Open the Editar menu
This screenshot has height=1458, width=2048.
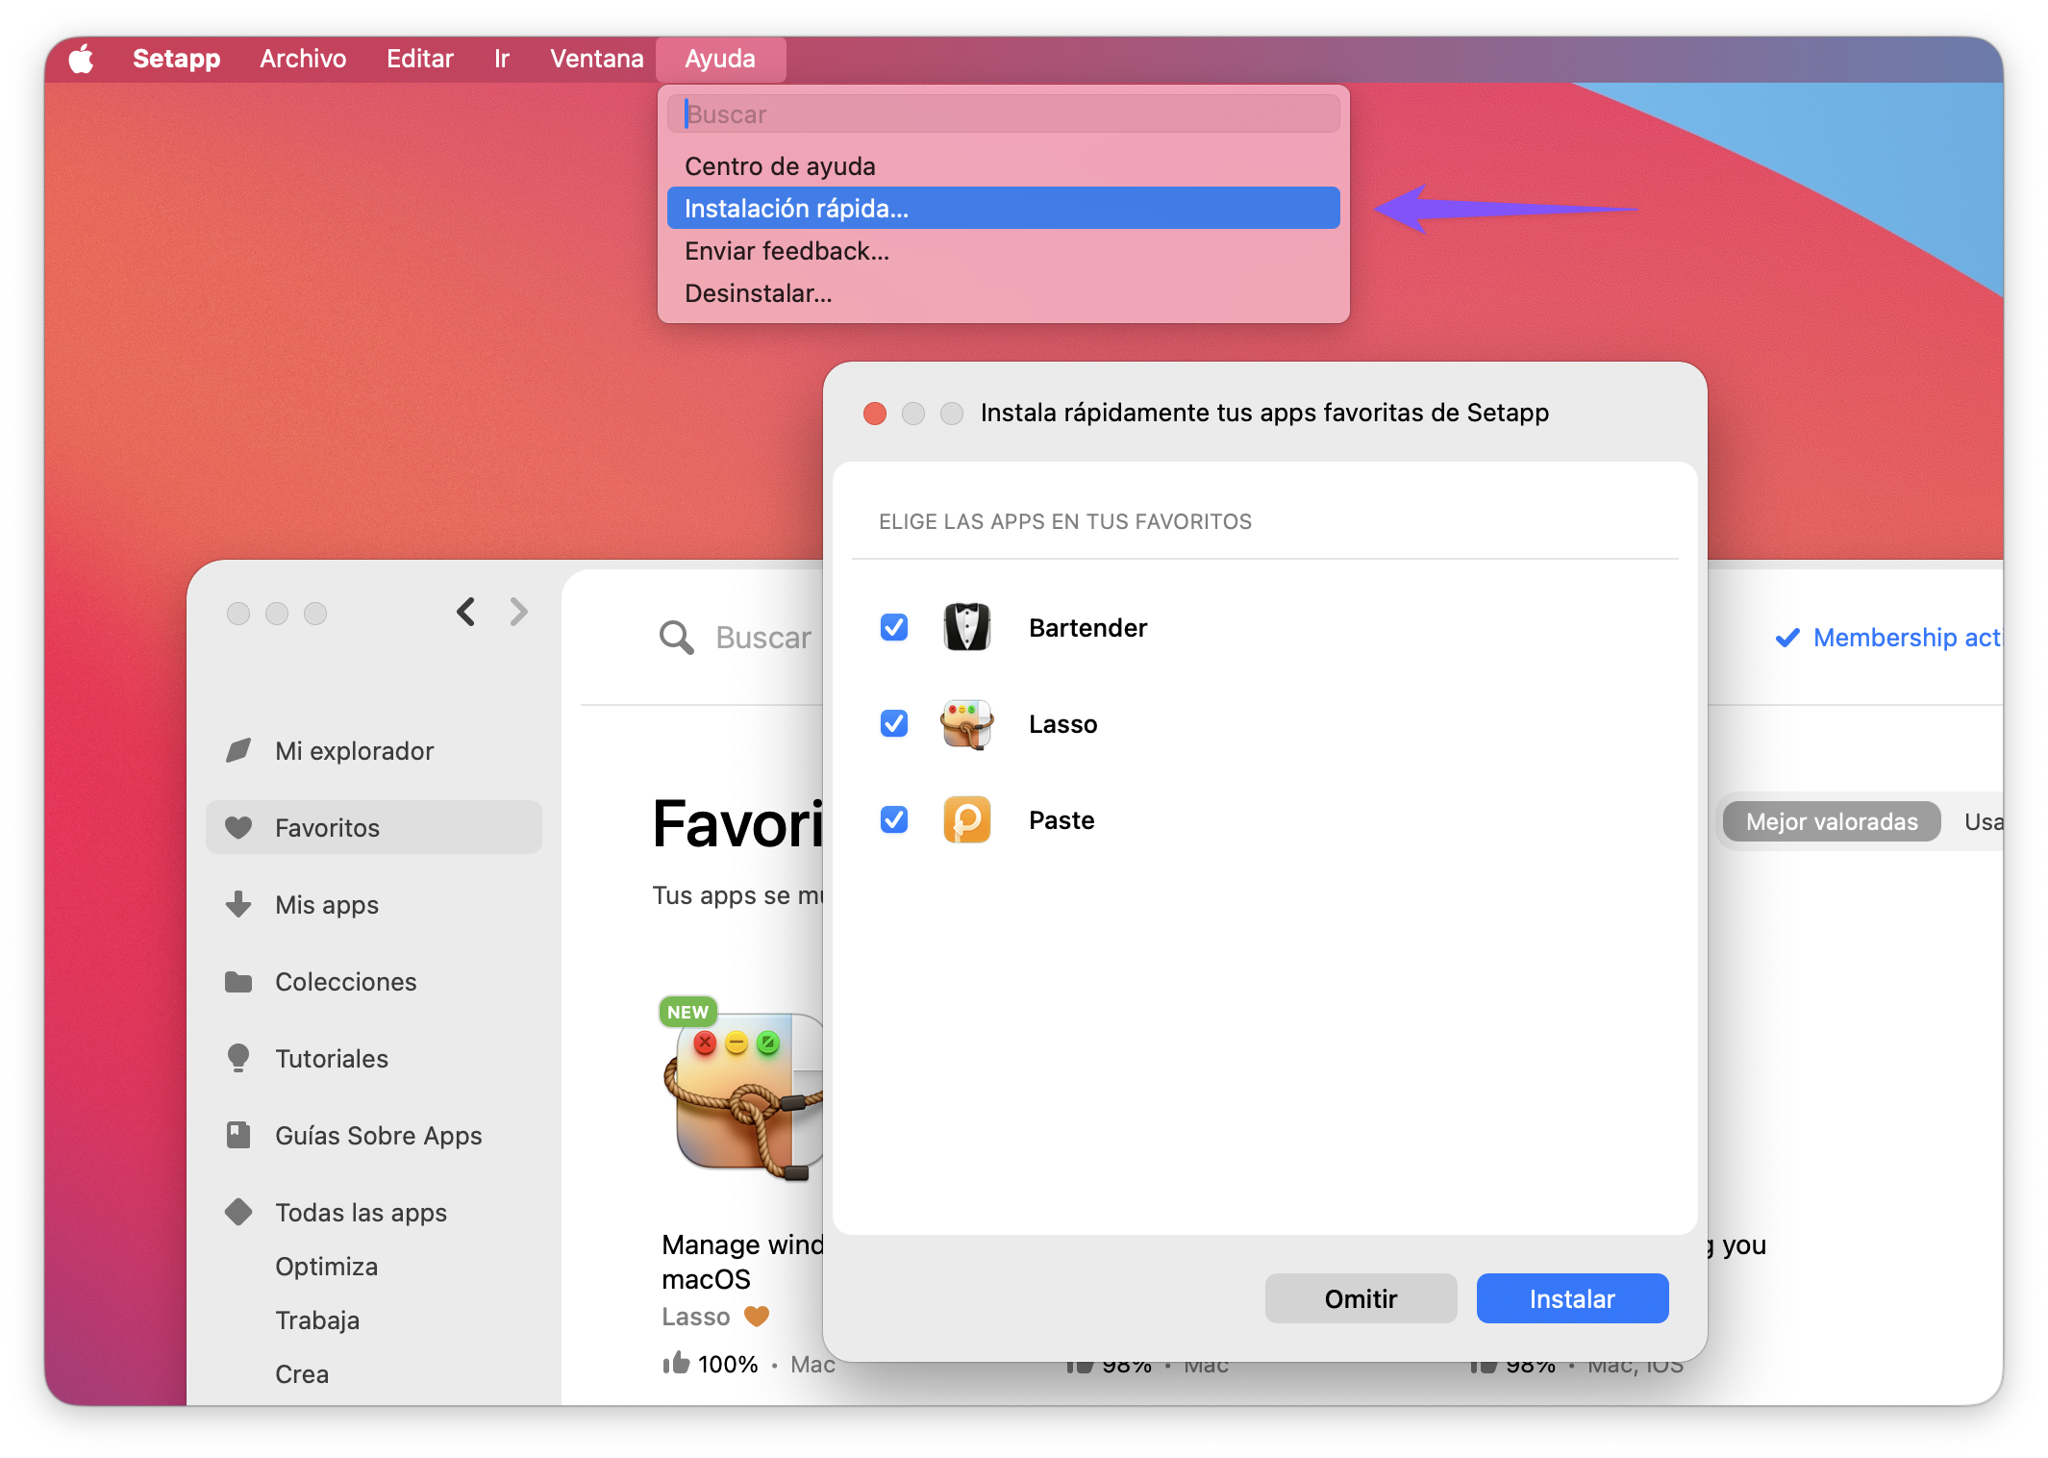pos(419,59)
